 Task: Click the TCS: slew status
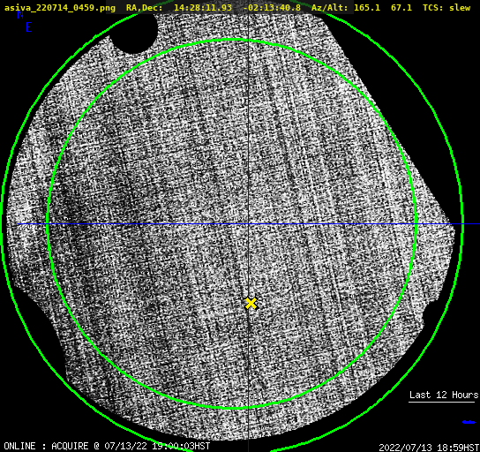(446, 8)
